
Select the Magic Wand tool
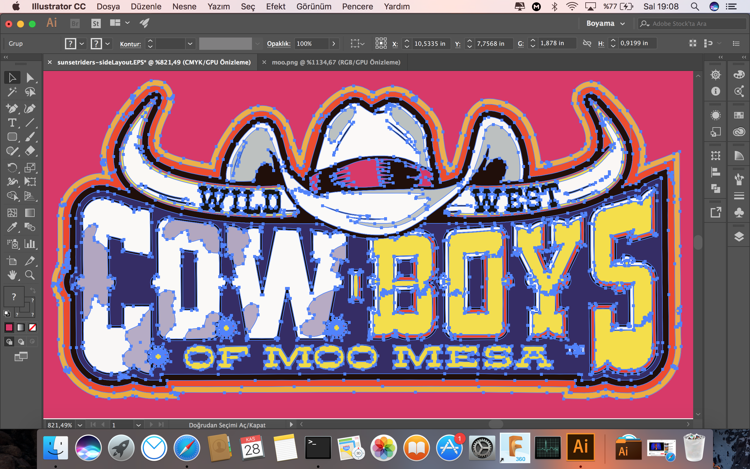pos(12,92)
